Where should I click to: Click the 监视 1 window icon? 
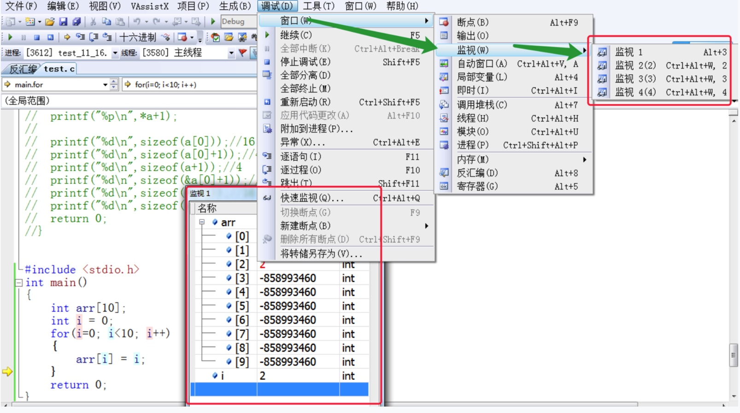(x=602, y=52)
